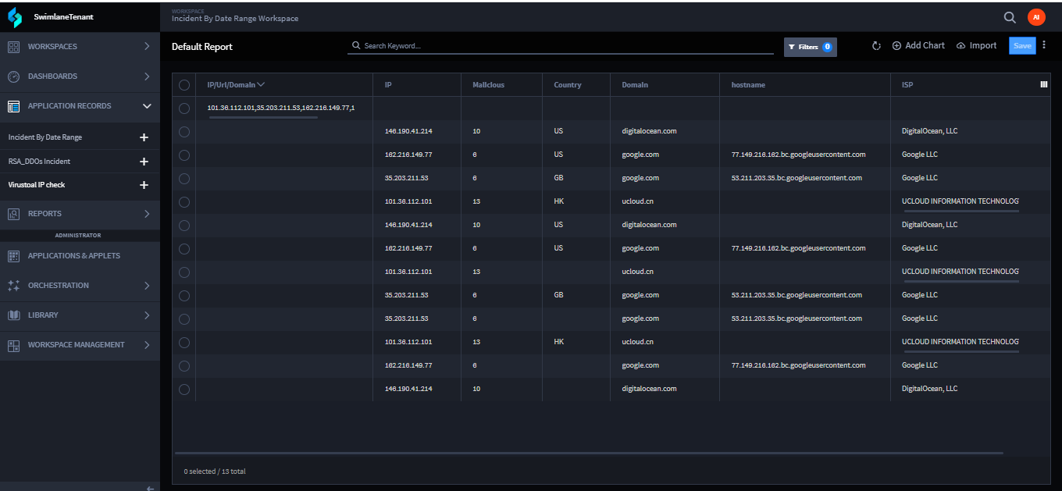Select the first 146.190.41.214 row checkbox

184,131
